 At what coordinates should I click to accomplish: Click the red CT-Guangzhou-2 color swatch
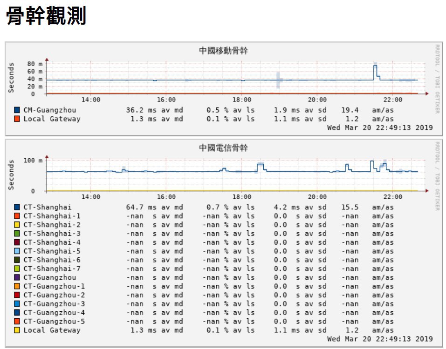point(17,295)
